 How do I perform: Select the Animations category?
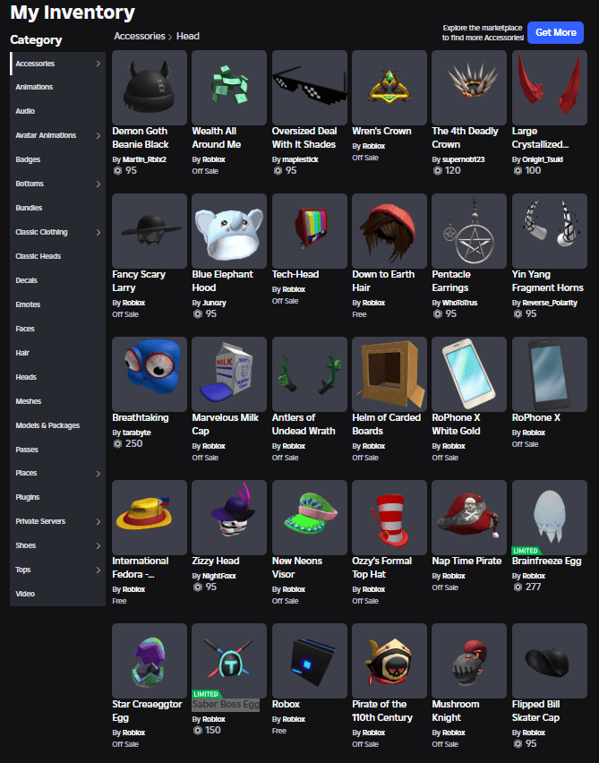coord(34,87)
